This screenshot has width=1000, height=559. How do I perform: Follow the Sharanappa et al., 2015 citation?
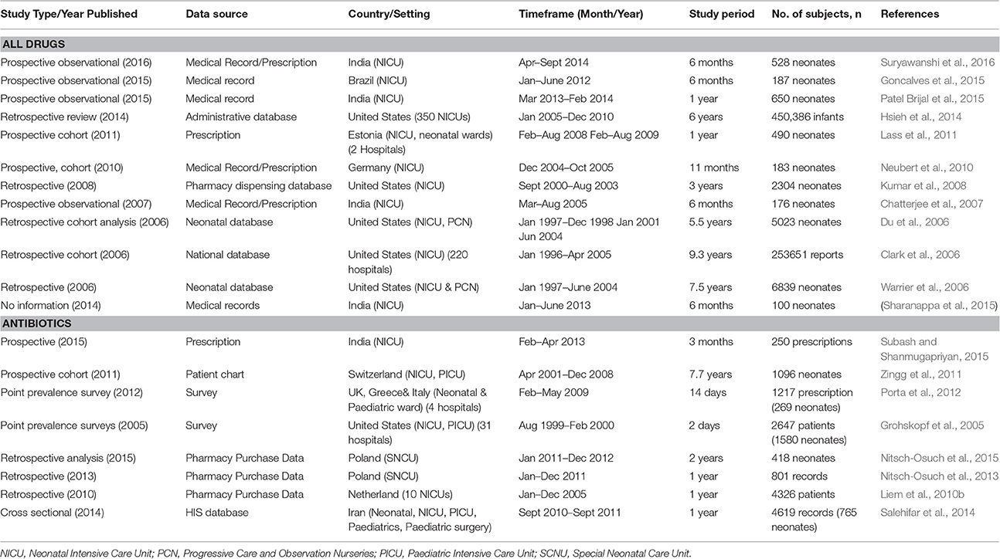pos(938,306)
